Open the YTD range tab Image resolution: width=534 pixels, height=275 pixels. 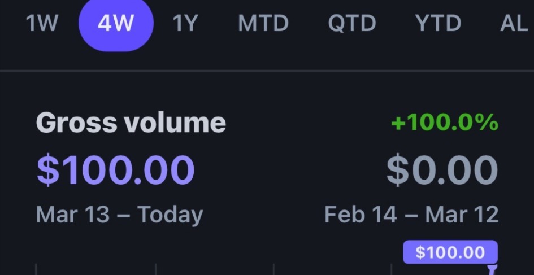pos(438,24)
